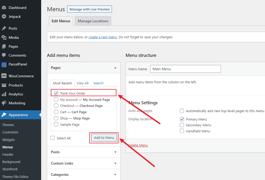Click the WooCommerce logo icon

tap(4, 76)
